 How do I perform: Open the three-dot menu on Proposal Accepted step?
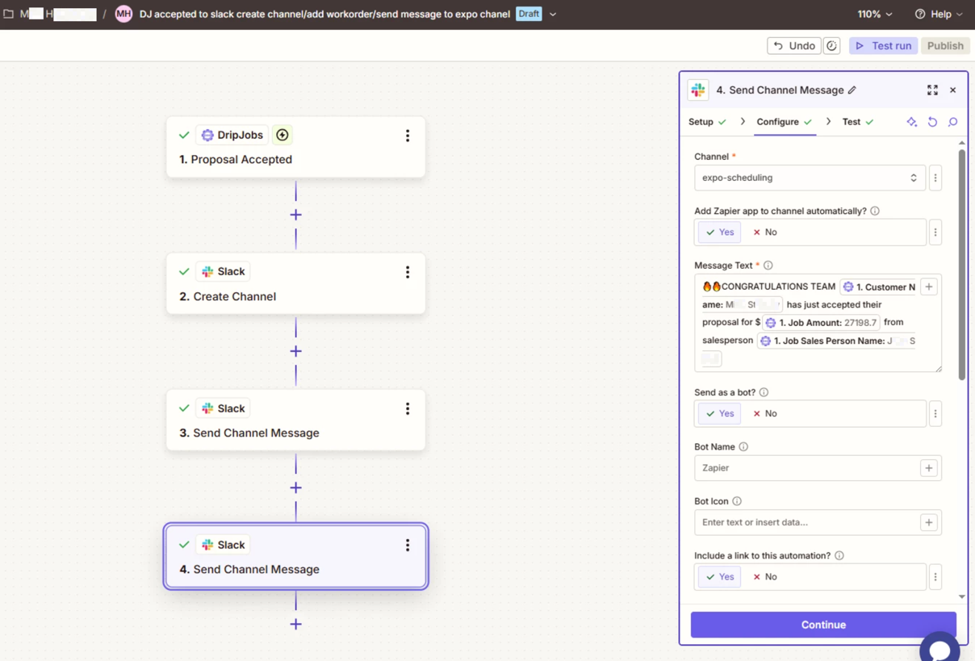coord(408,136)
